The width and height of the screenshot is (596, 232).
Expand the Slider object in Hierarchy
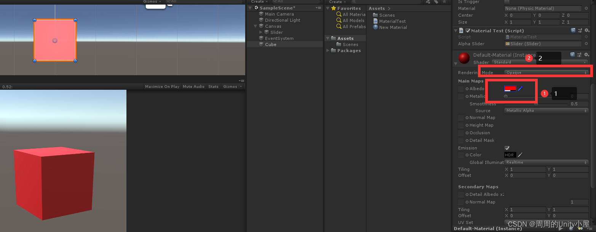pyautogui.click(x=261, y=32)
